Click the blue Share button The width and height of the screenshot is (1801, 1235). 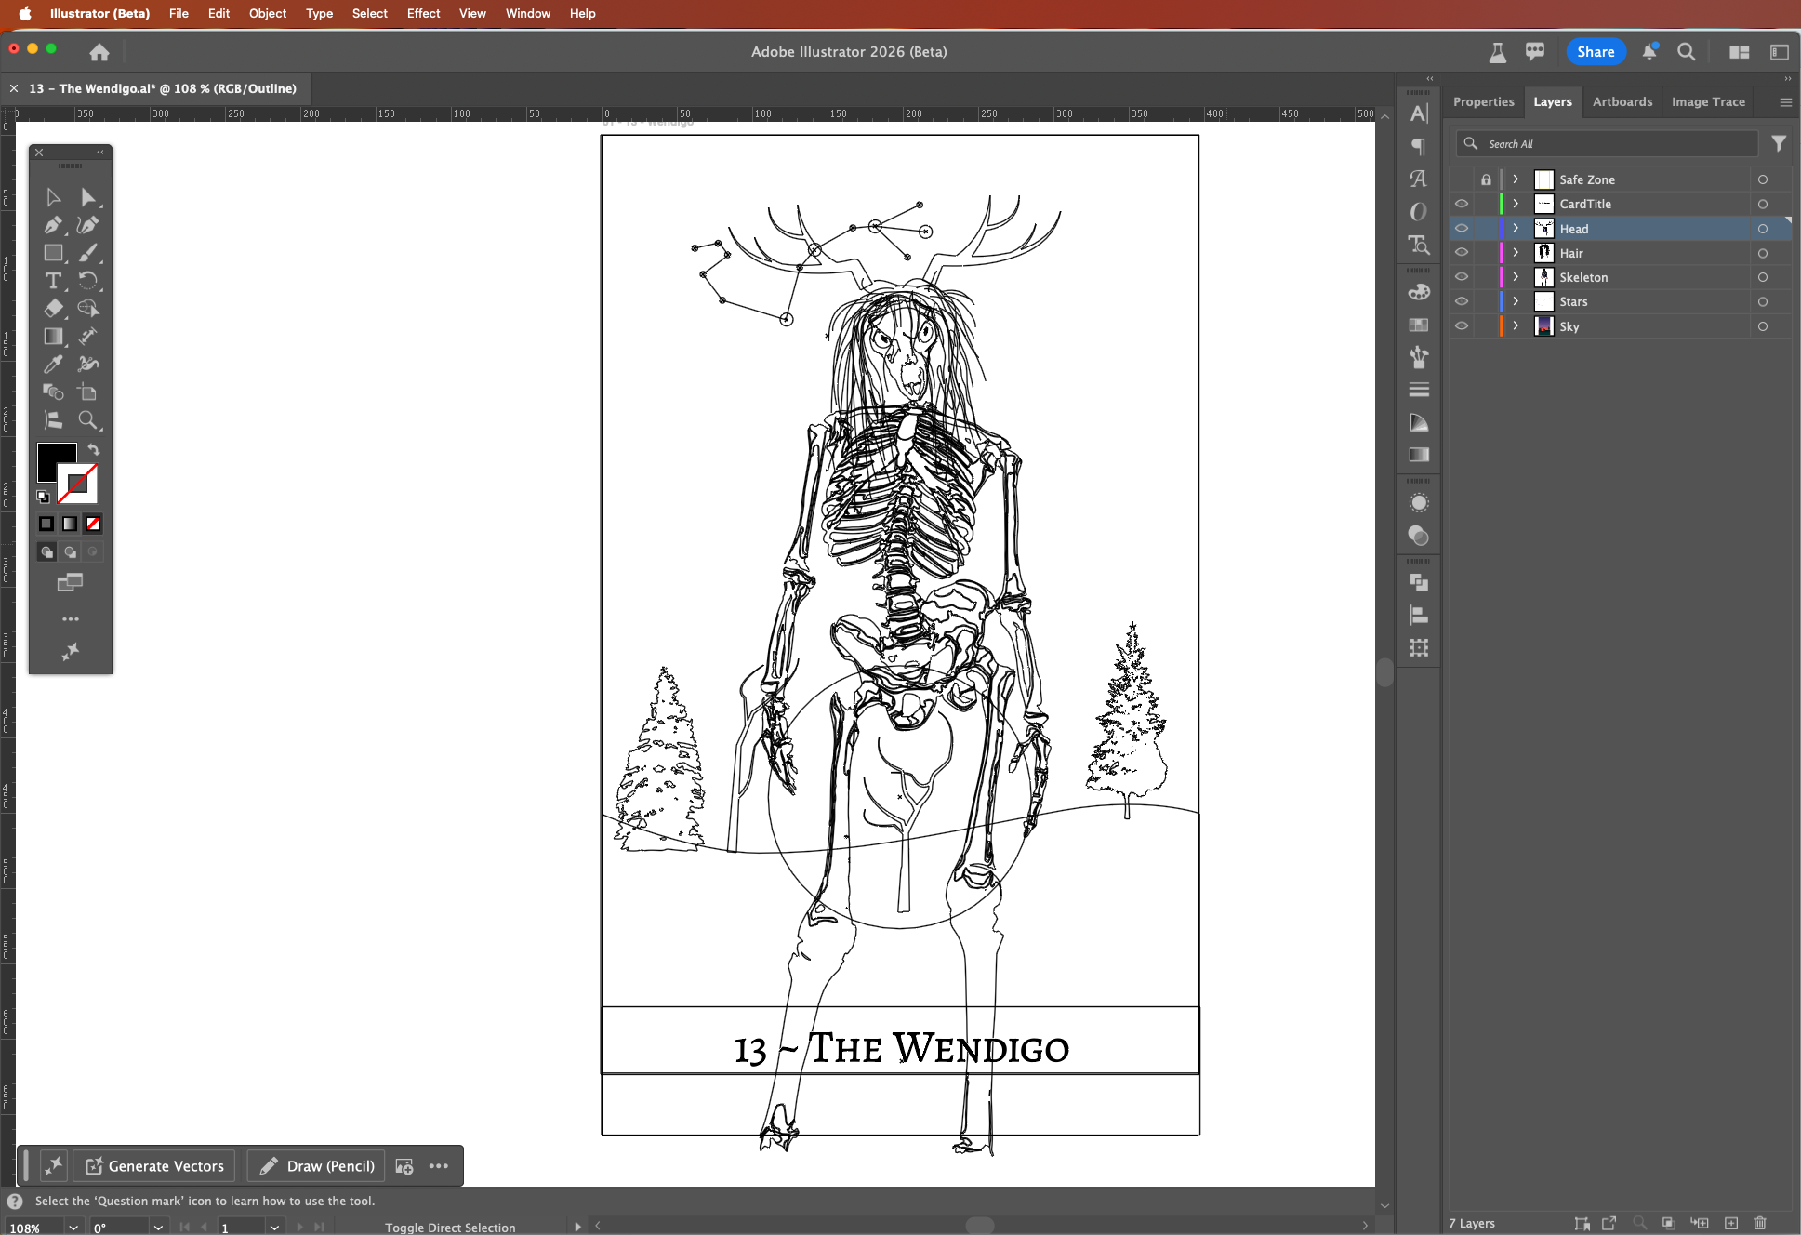[x=1595, y=52]
